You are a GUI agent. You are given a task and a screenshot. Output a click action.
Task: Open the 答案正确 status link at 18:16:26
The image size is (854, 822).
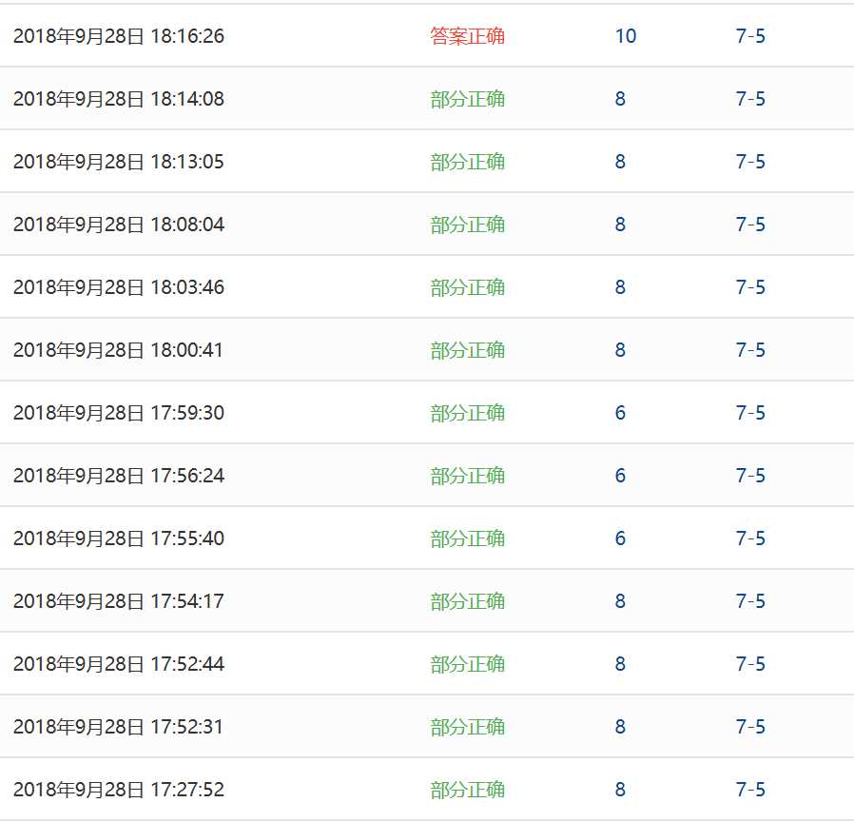467,36
